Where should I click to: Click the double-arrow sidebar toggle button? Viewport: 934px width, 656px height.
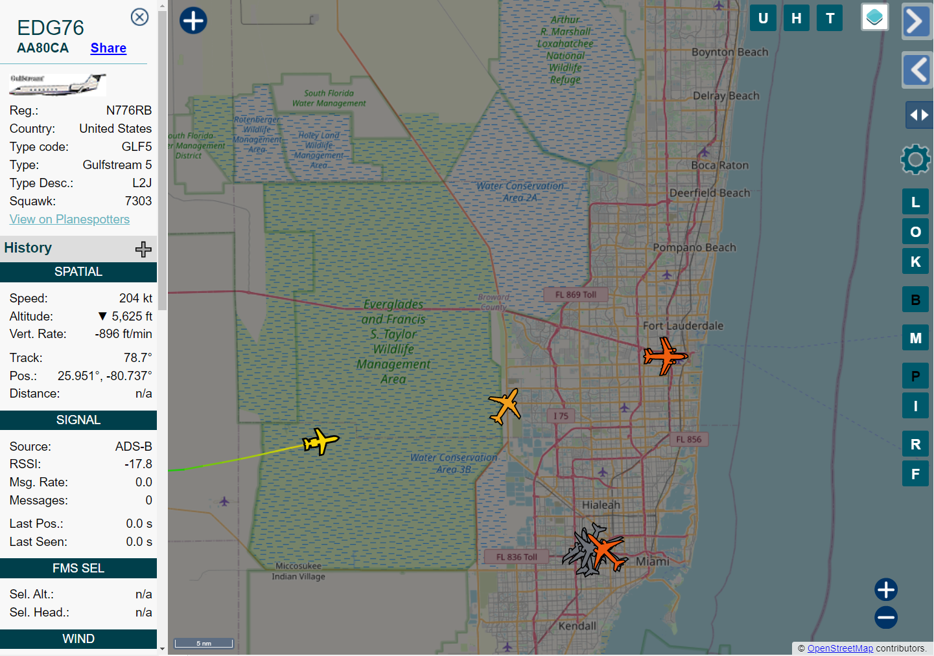[918, 115]
